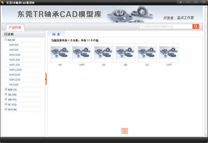Open the SB category thumbnail
208x143 pixels.
click(125, 53)
